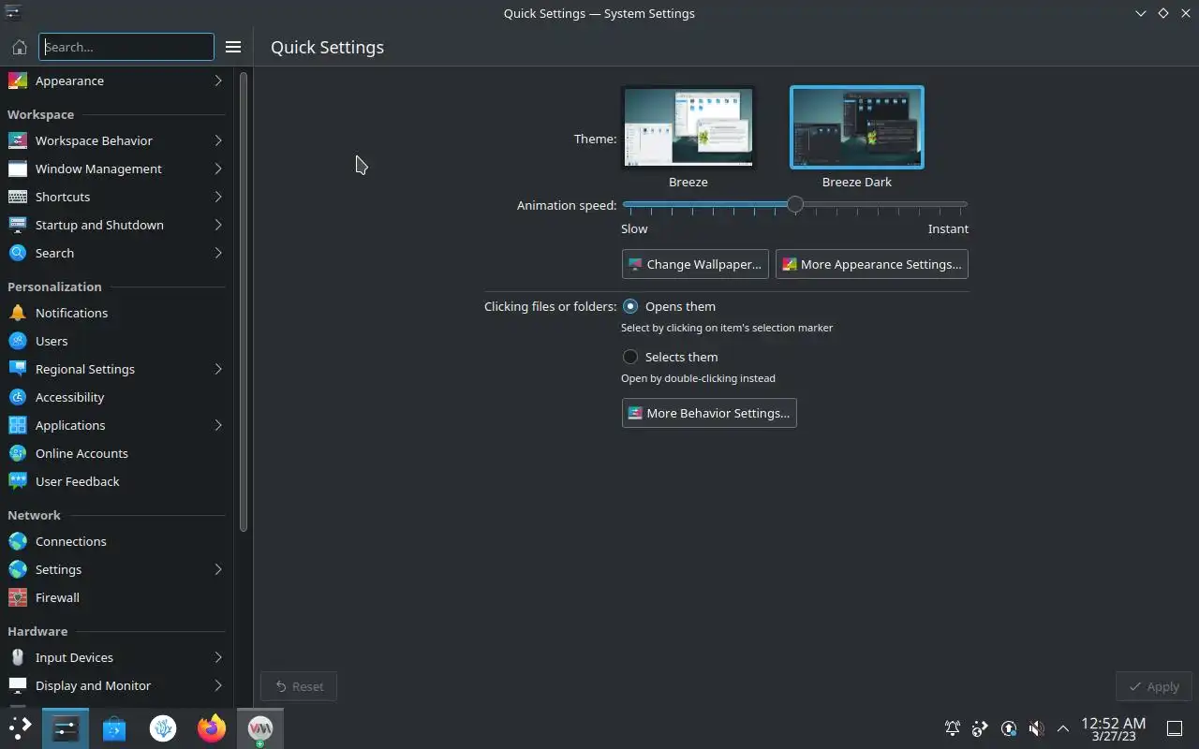The image size is (1199, 749).
Task: Click the Firewall icon
Action: click(17, 597)
